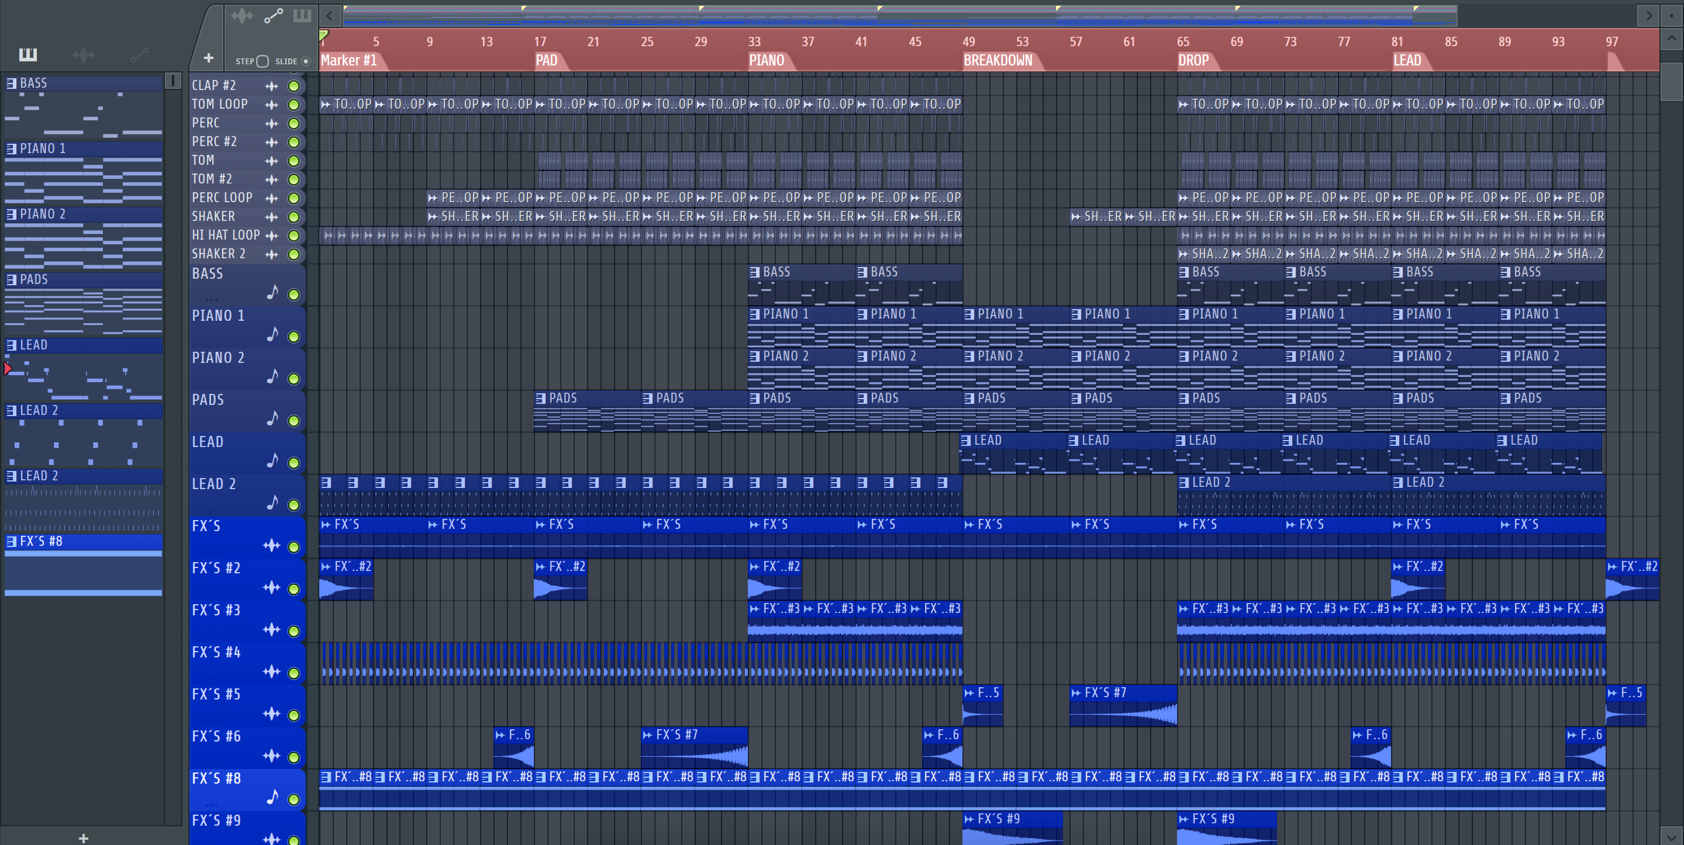Click the small button right of BASS pattern
1684x845 pixels.
tap(172, 81)
